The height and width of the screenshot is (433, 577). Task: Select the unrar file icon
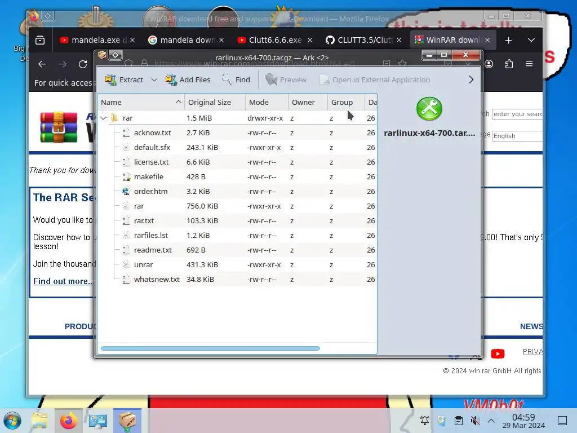[x=126, y=265]
